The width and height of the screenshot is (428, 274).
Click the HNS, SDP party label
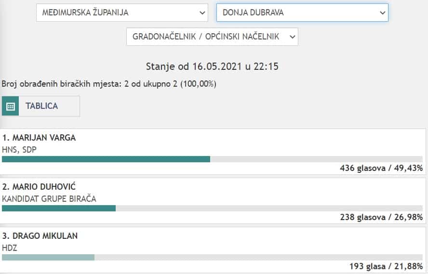pyautogui.click(x=19, y=149)
